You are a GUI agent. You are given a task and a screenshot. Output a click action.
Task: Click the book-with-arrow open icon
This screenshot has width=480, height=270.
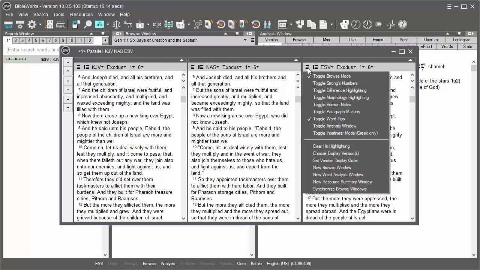tap(76, 24)
